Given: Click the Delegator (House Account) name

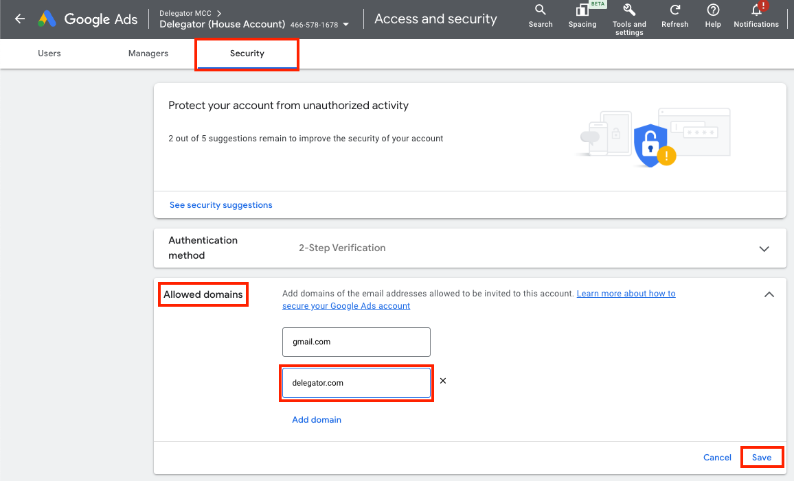Looking at the screenshot, I should point(223,24).
